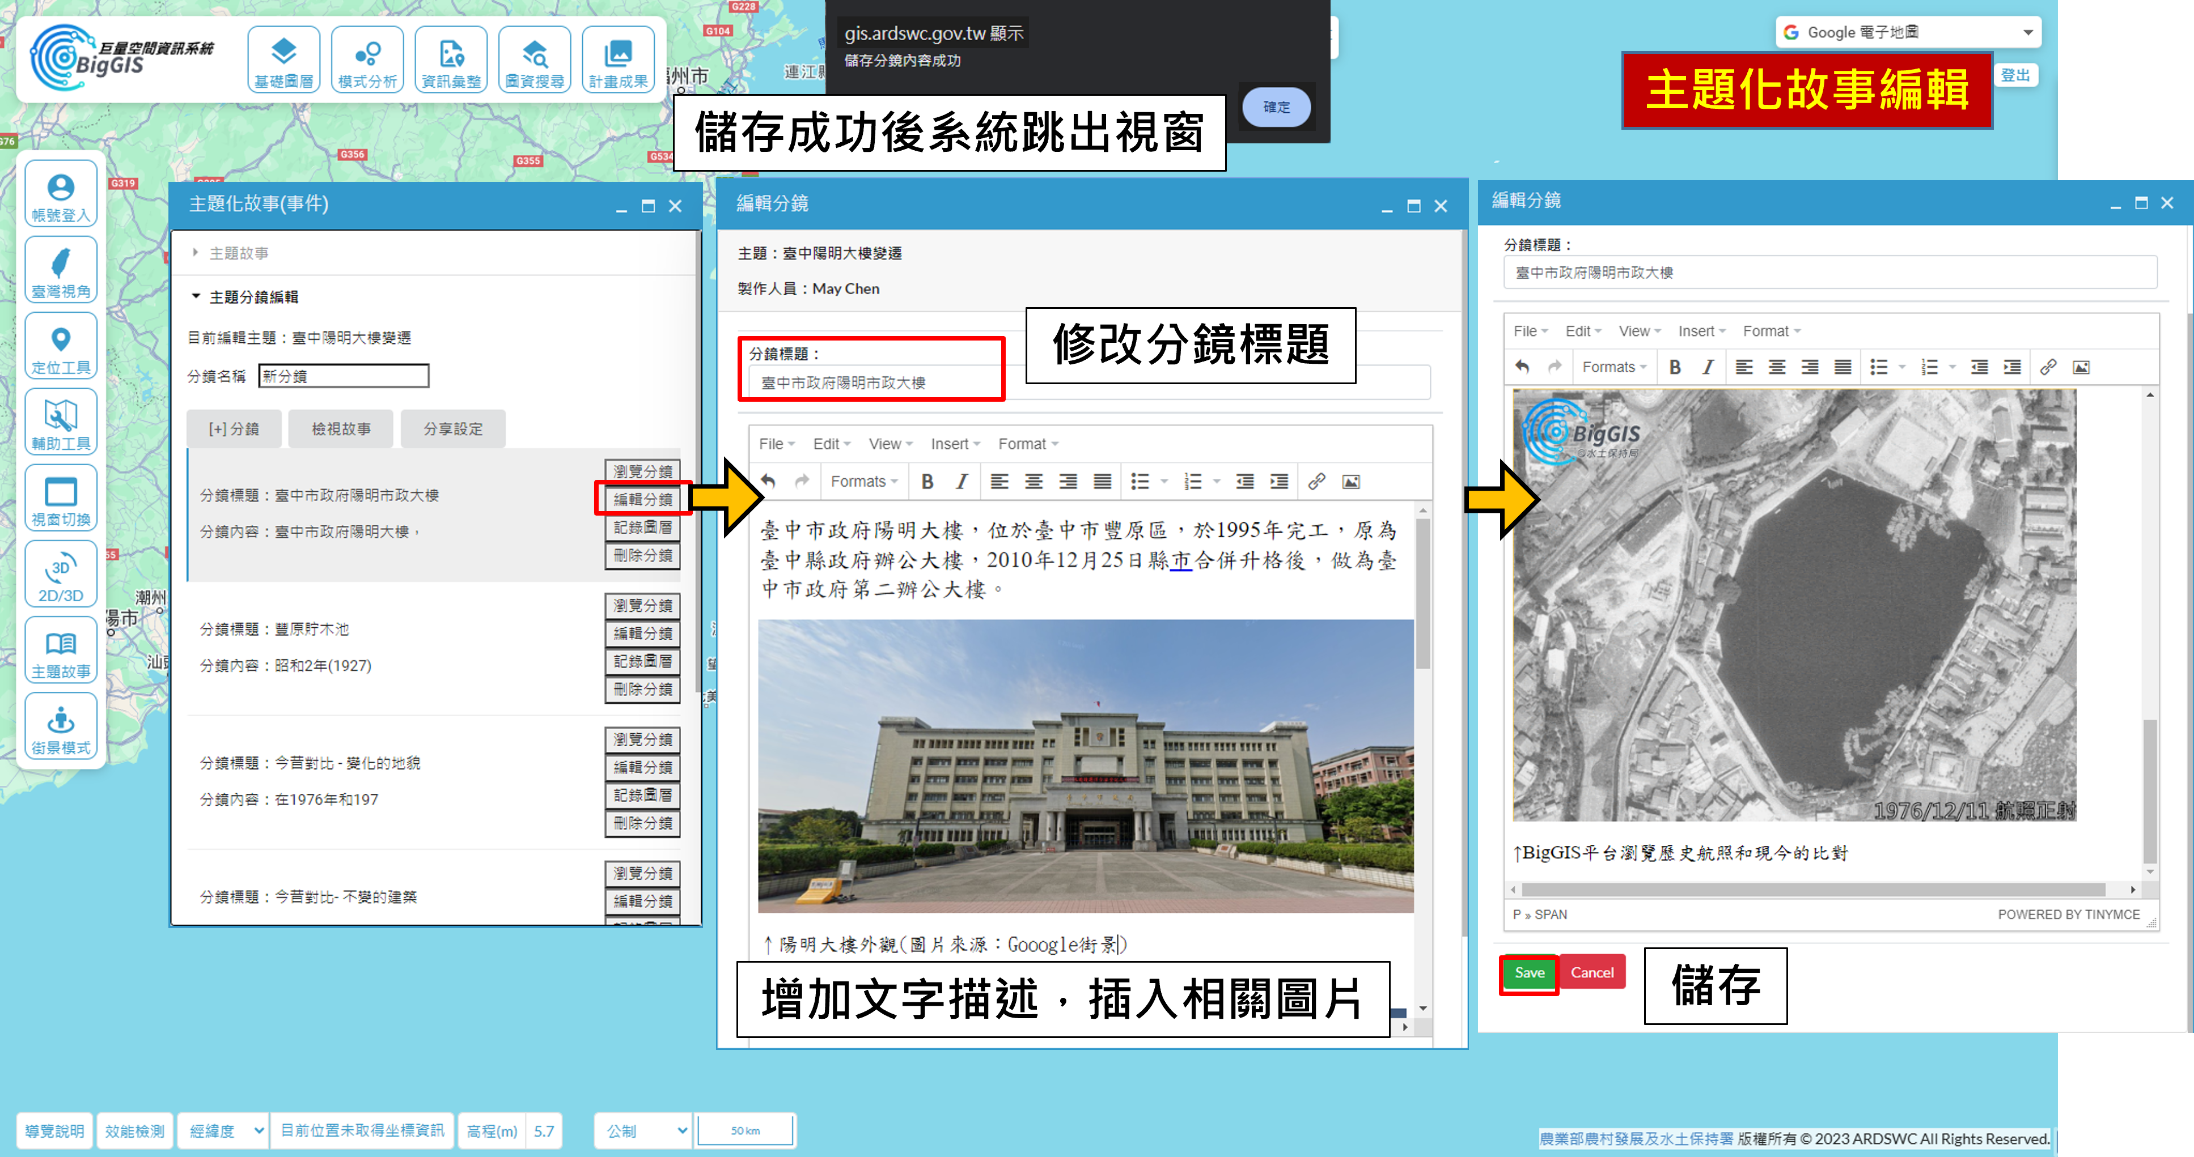Open the 基礎圖層 base layers tool

(x=283, y=61)
